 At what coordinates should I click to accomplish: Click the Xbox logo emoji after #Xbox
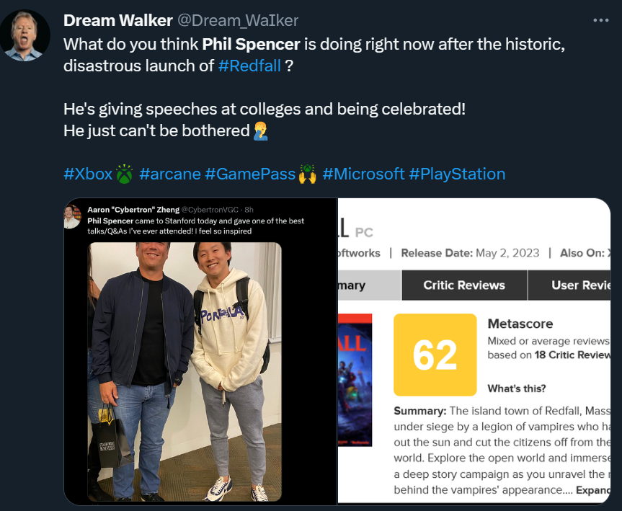coord(125,174)
